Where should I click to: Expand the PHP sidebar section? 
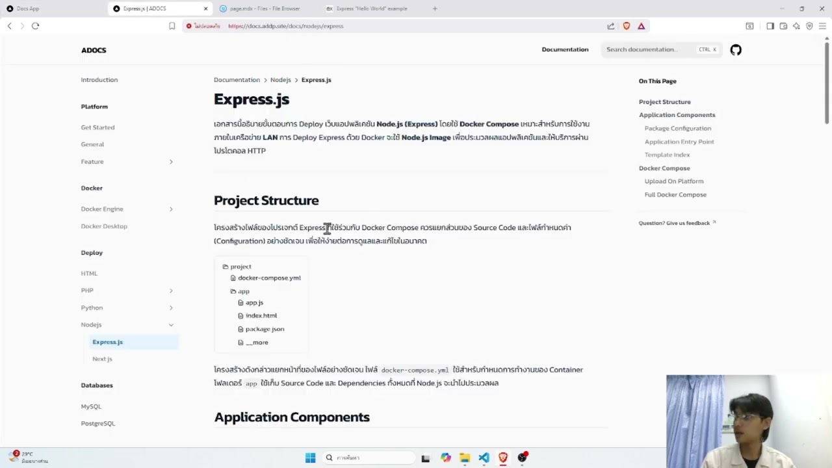coord(171,291)
